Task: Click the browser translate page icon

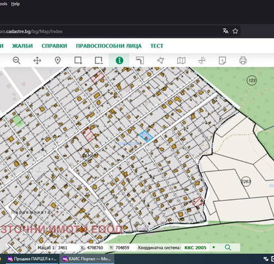Action: [225, 31]
